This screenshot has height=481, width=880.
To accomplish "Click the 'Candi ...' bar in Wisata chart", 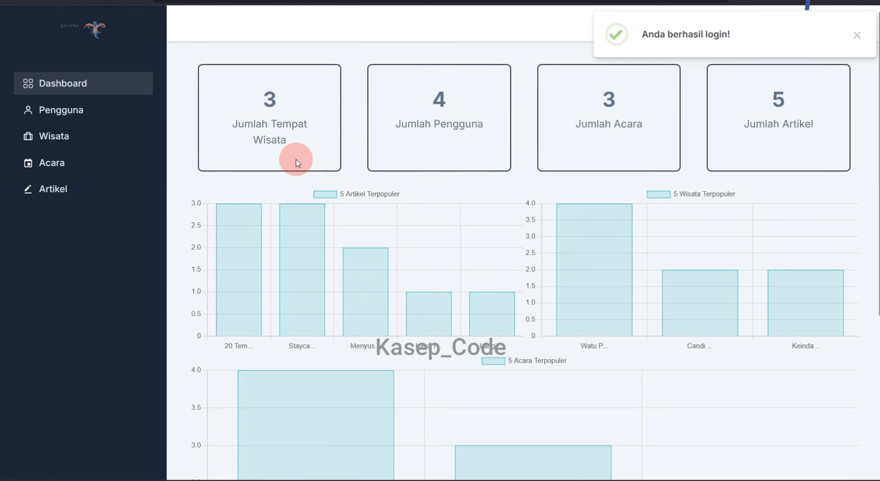I will pyautogui.click(x=700, y=303).
